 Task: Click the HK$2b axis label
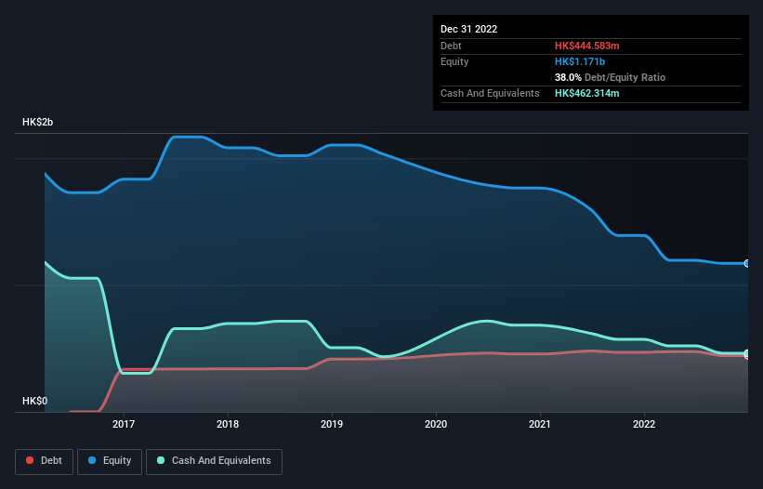tap(37, 122)
